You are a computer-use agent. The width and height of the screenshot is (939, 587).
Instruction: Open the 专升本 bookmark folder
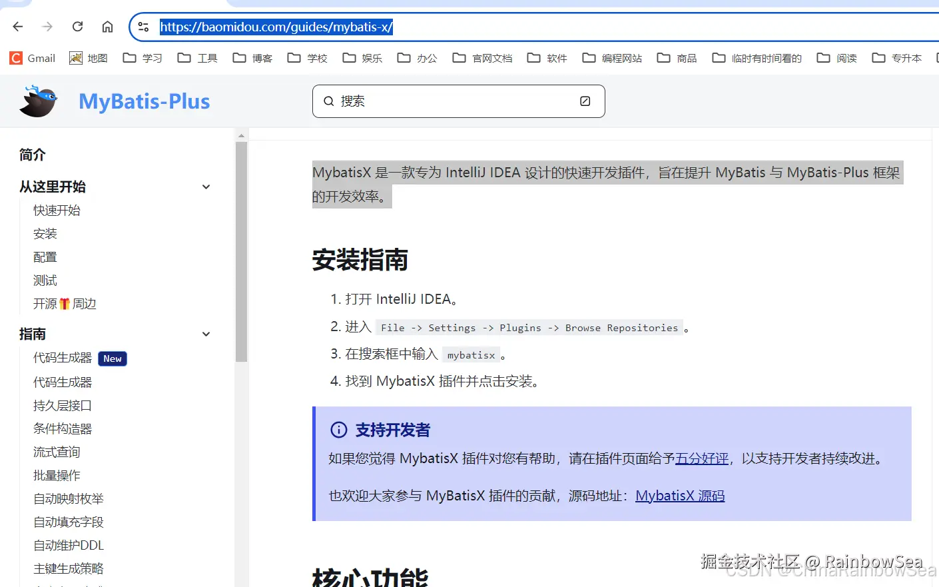click(897, 58)
